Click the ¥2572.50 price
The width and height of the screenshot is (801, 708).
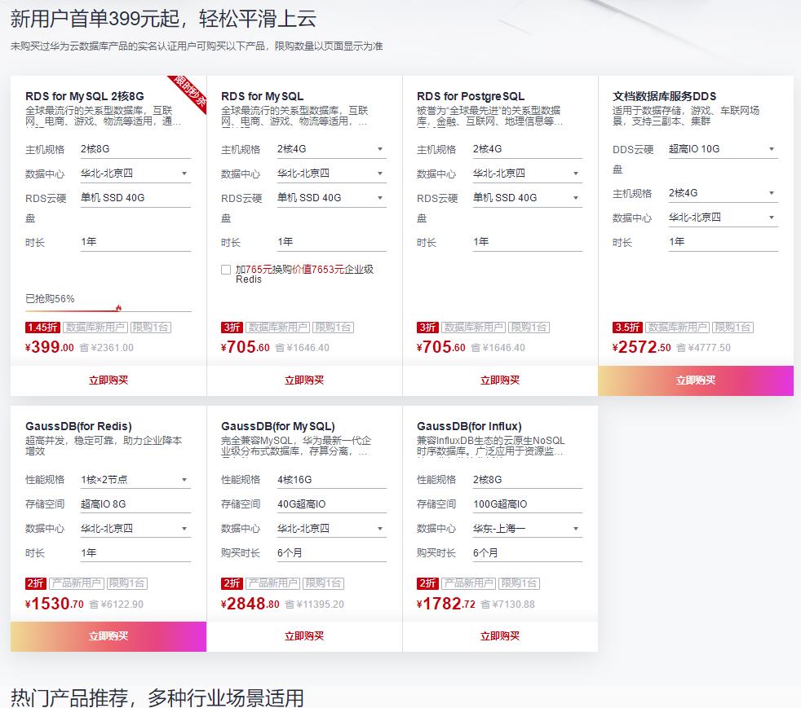click(642, 347)
